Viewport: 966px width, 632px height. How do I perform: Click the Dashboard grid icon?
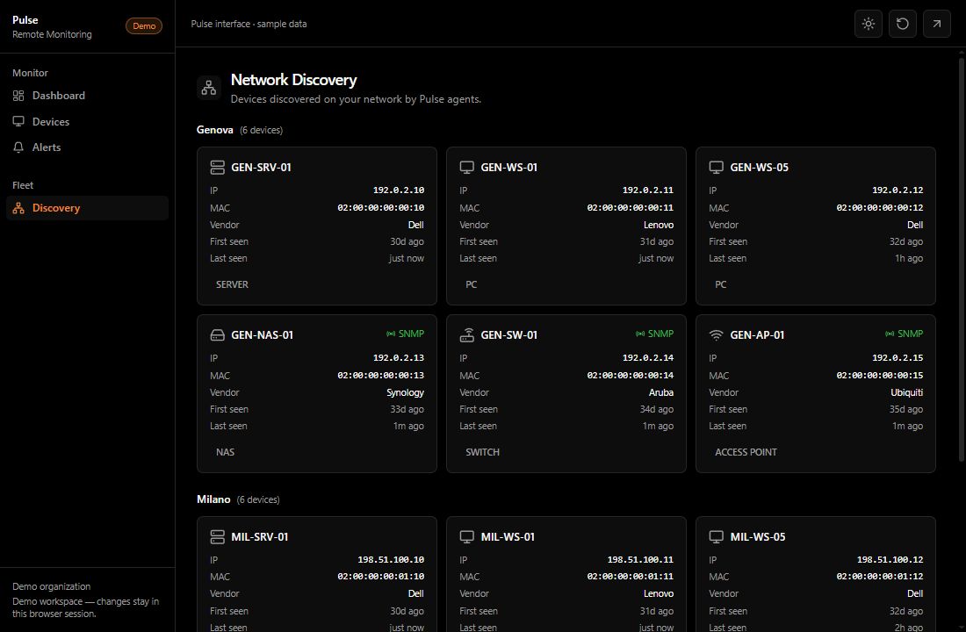click(18, 96)
